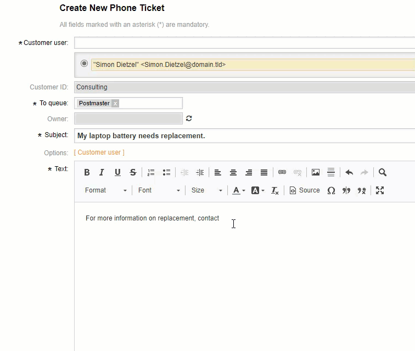
Task: Insert a block quote
Action: pos(346,190)
